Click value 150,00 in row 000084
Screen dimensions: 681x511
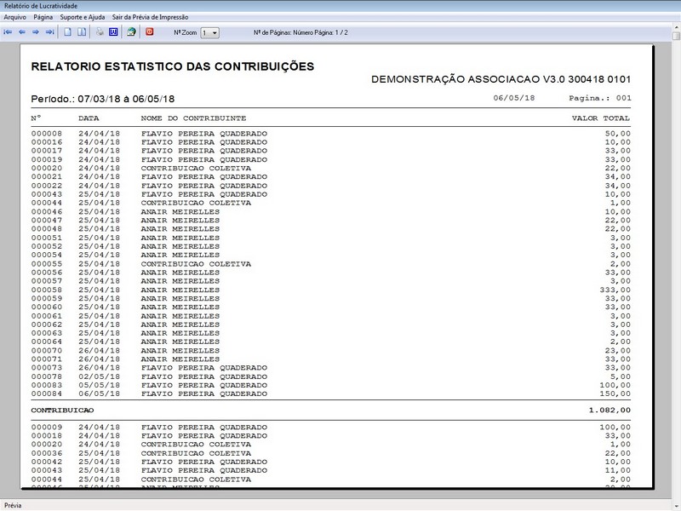[x=615, y=393]
